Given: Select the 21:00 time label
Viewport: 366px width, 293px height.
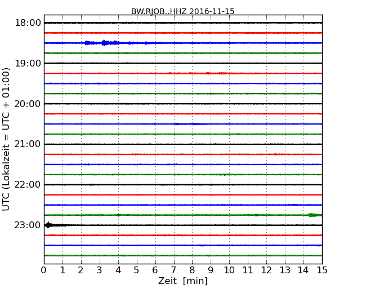Looking at the screenshot, I should point(28,144).
